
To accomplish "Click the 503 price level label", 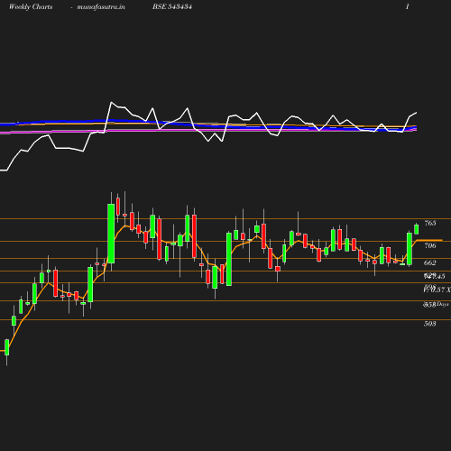I will tap(430, 324).
